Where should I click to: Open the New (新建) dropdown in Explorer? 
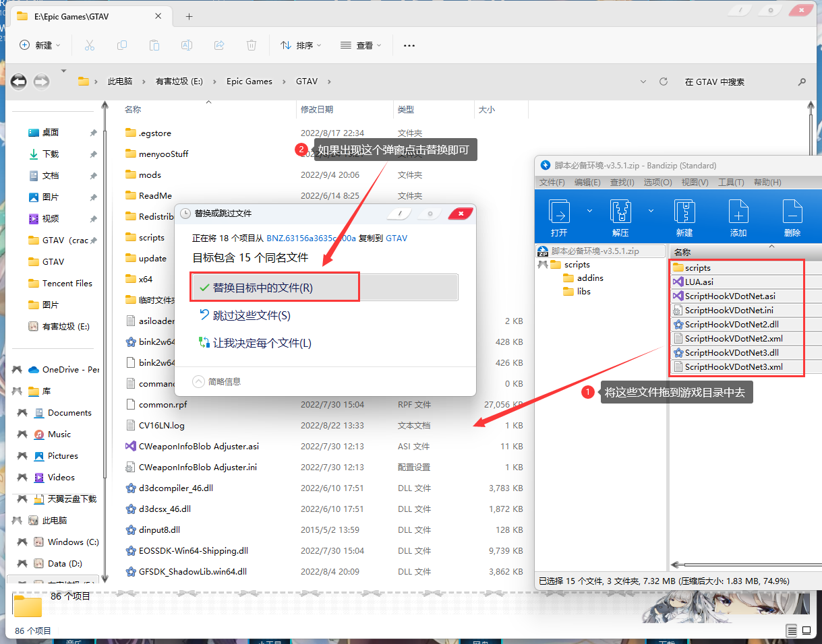click(40, 45)
